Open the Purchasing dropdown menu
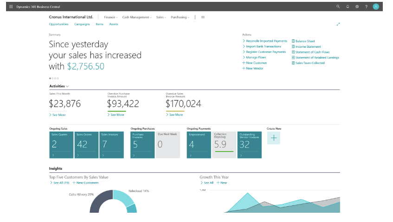The height and width of the screenshot is (222, 393). tap(180, 17)
